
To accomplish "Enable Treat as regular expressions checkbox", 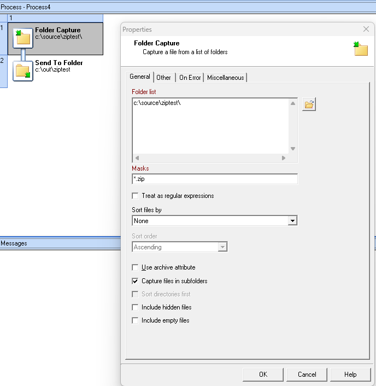I will pyautogui.click(x=136, y=196).
